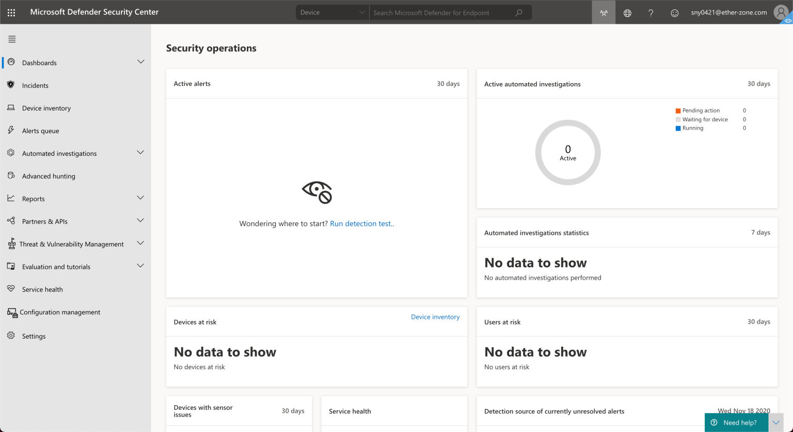Open the Alerts queue lightning icon
Viewport: 793px width, 432px height.
(x=11, y=131)
